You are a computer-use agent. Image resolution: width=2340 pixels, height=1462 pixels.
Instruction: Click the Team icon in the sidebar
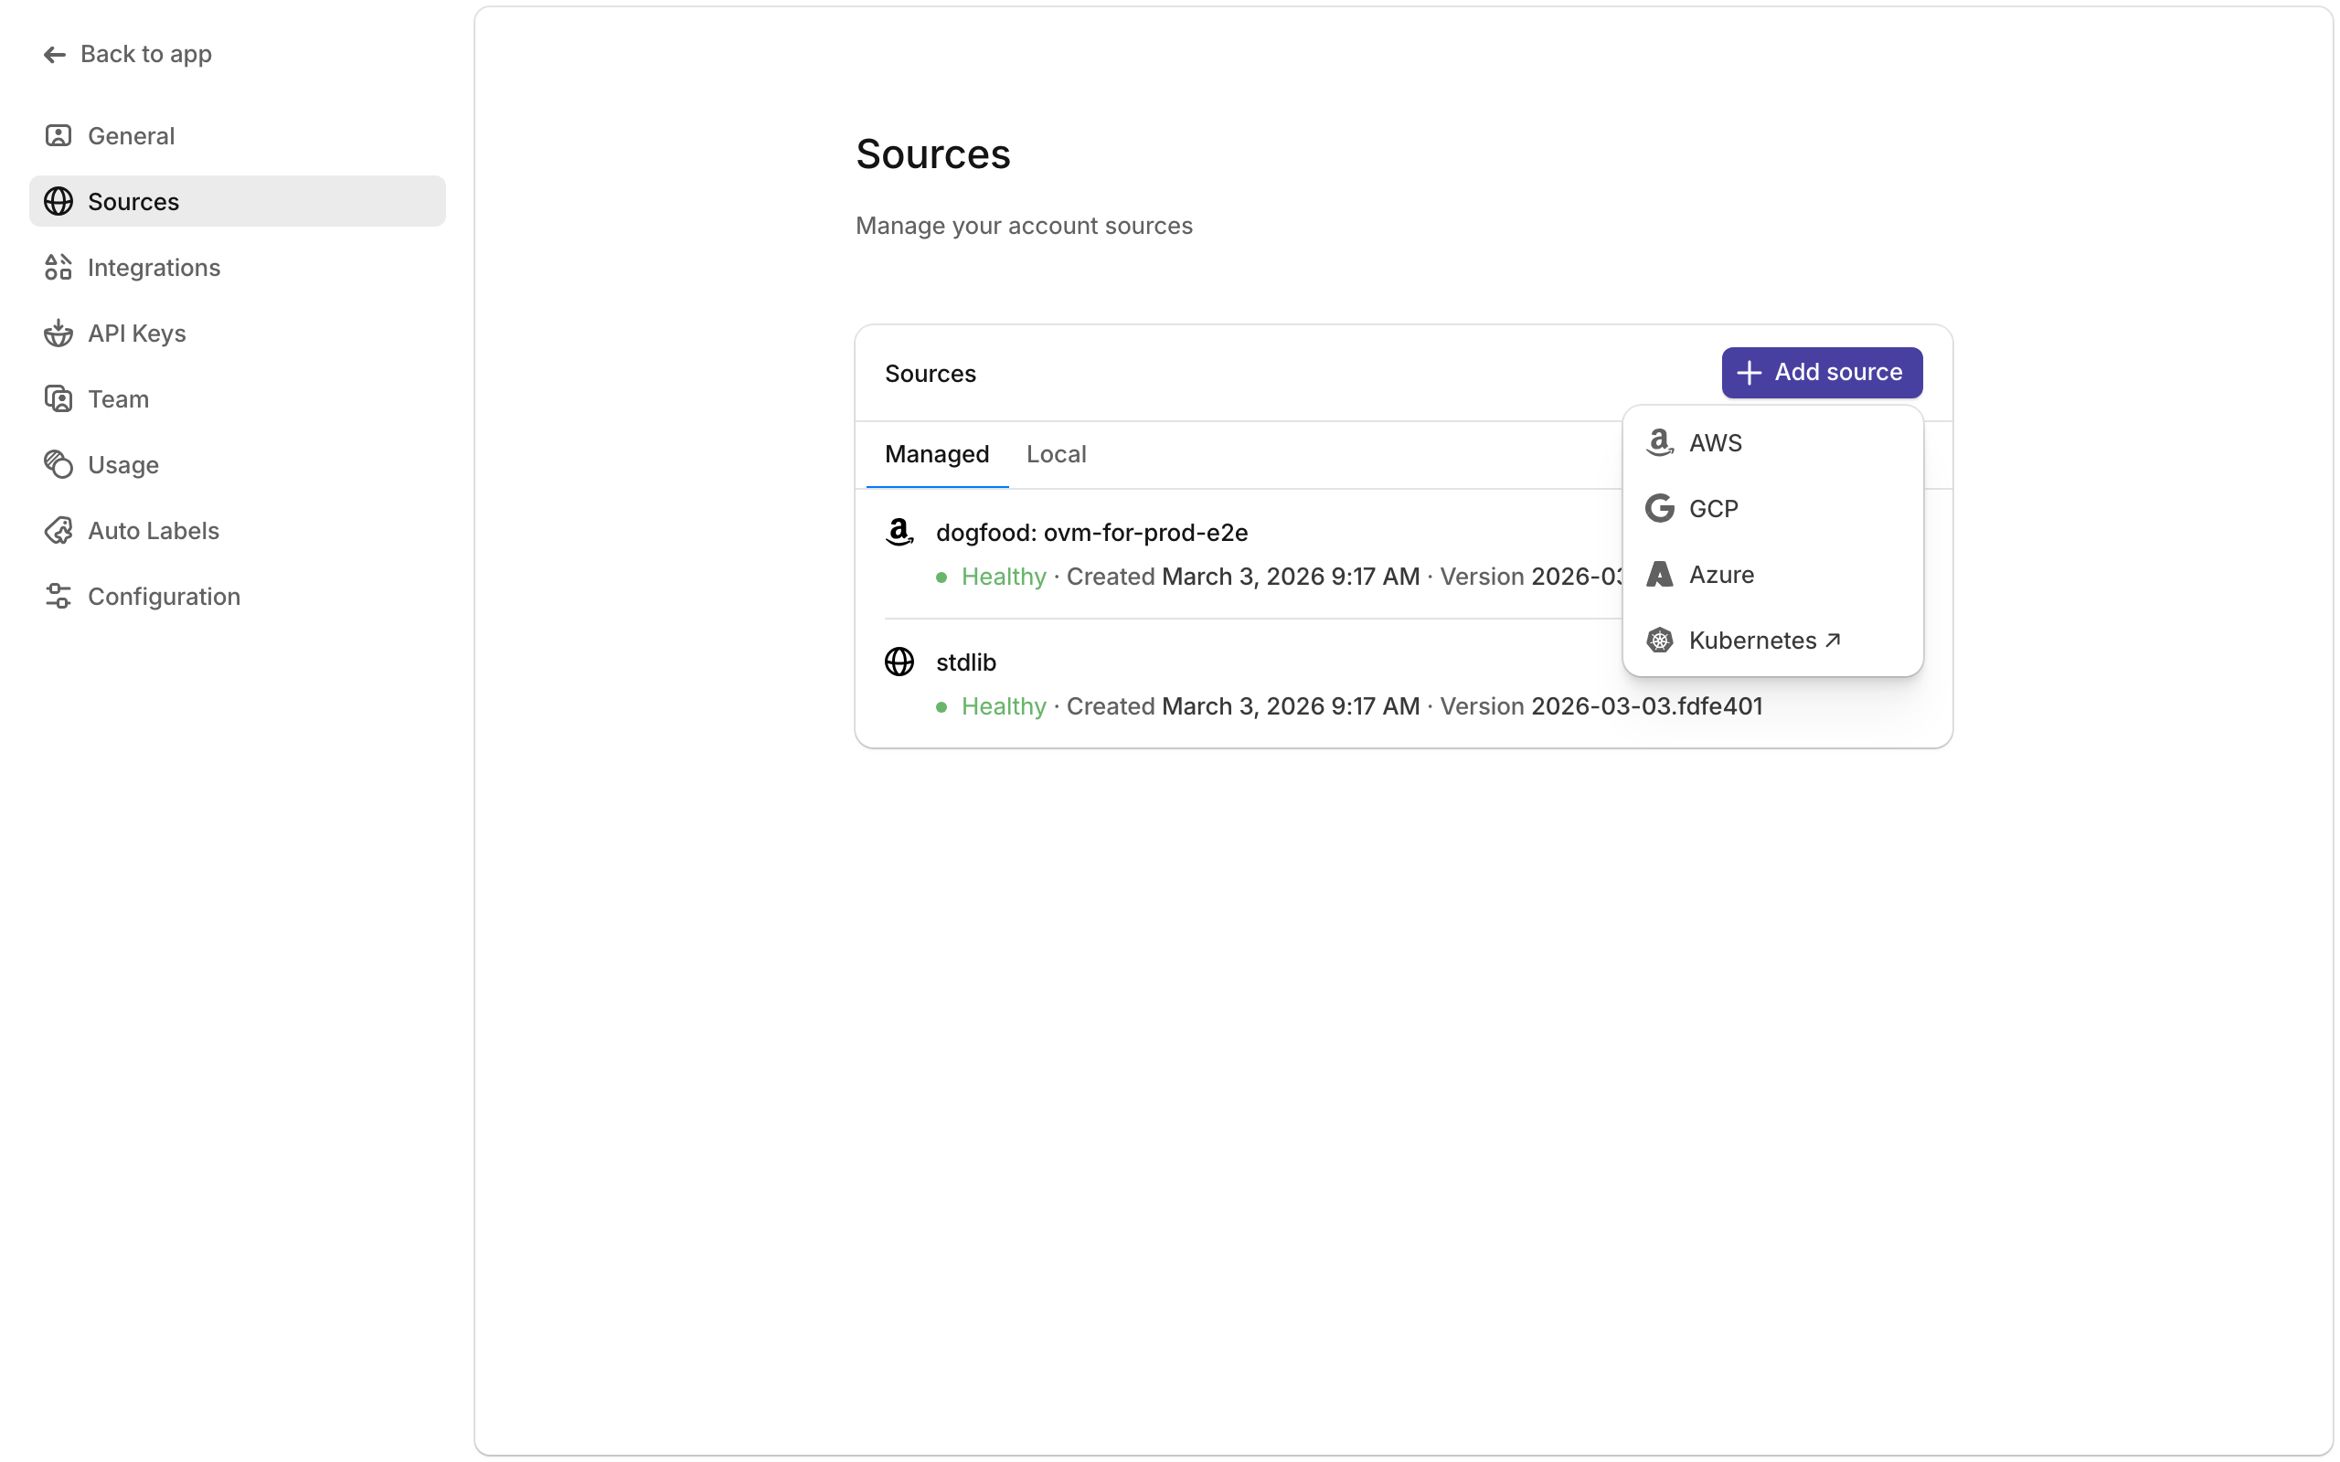pyautogui.click(x=58, y=398)
